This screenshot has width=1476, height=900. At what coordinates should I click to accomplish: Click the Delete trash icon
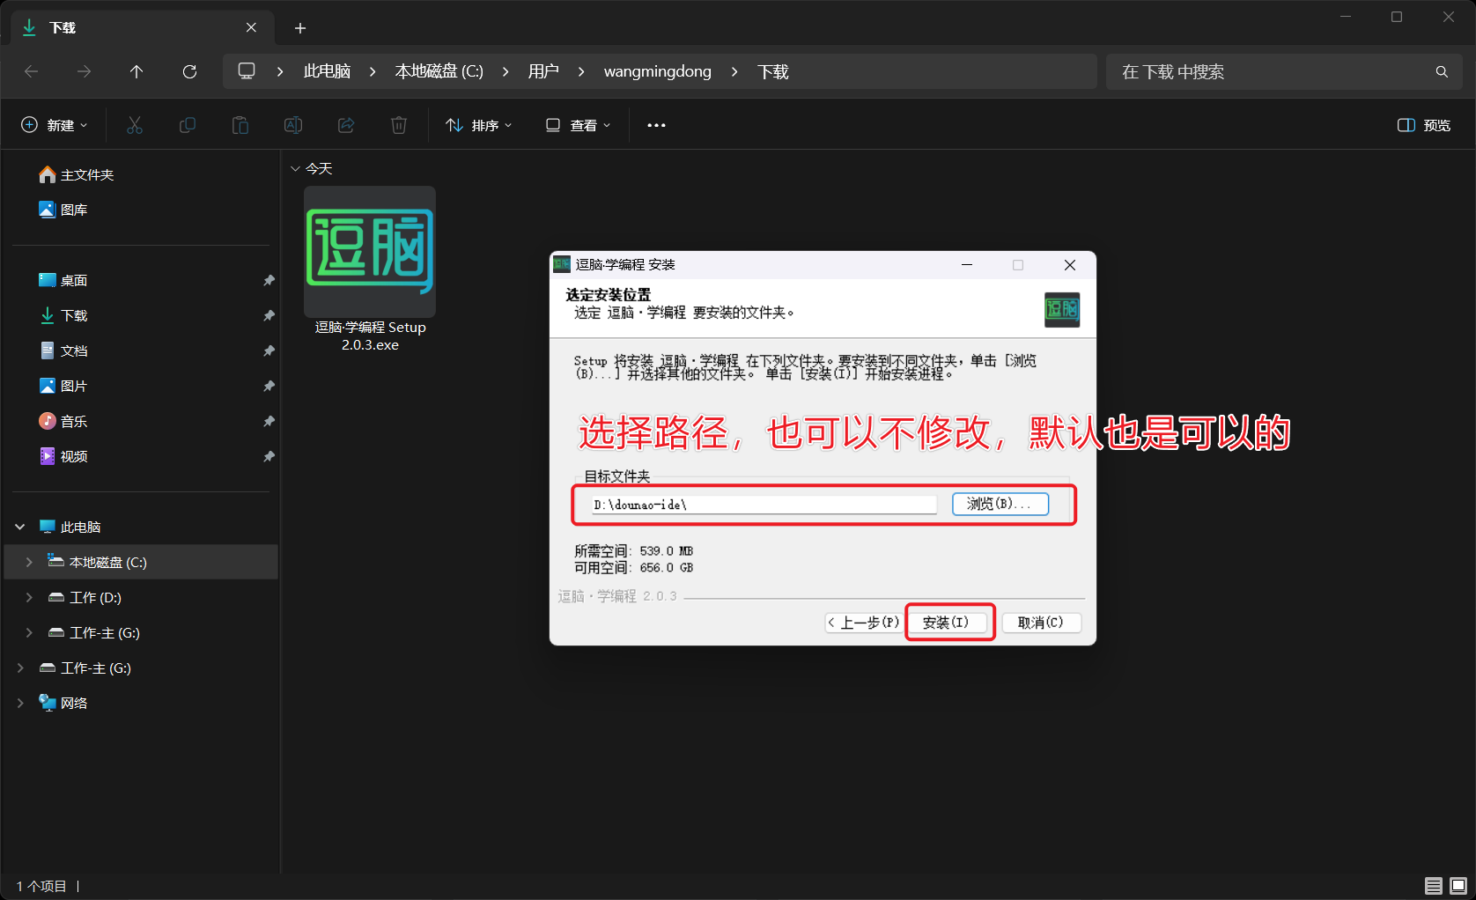(x=399, y=125)
